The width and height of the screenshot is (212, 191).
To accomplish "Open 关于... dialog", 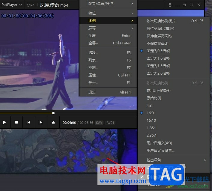I will point(108,82).
